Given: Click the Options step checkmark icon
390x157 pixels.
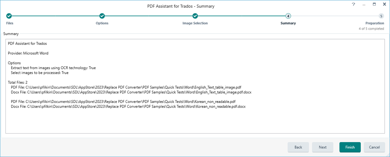Looking at the screenshot, I should point(102,16).
